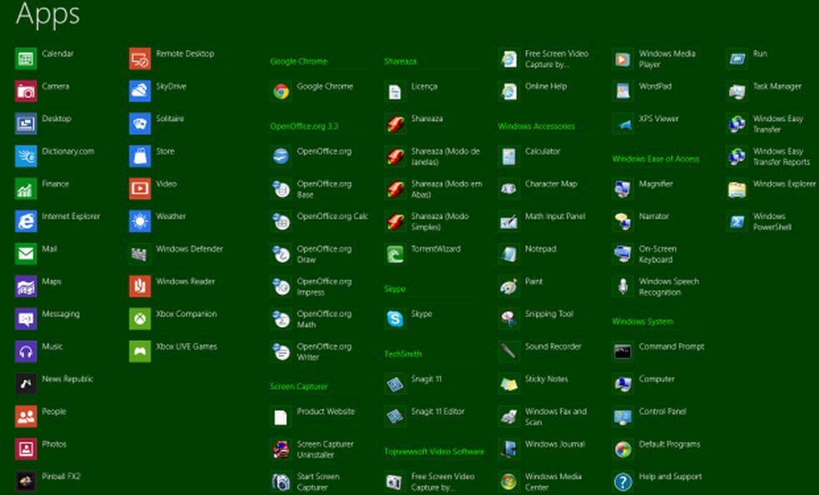Launch the Skype app icon
819x495 pixels.
(395, 319)
